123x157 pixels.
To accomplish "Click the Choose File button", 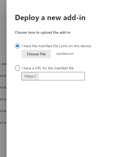I will 36,54.
